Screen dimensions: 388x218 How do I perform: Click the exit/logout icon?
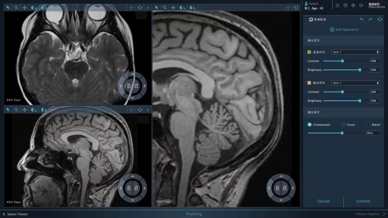(x=361, y=5)
